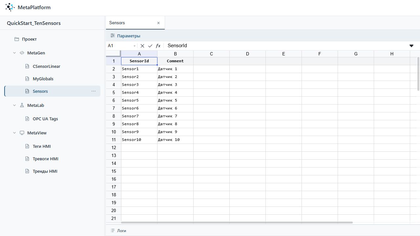Collapse the MetaLab tree node

[14, 105]
